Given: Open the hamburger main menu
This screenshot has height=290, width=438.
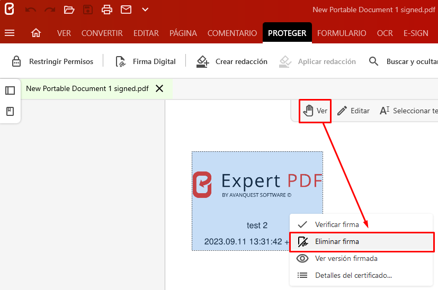Looking at the screenshot, I should 10,33.
